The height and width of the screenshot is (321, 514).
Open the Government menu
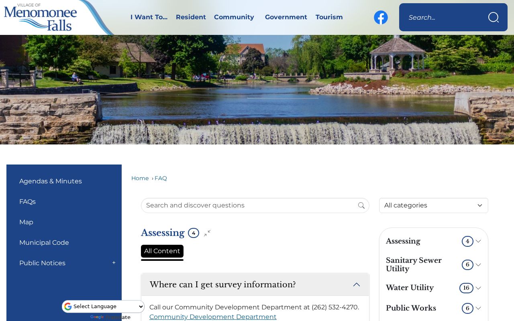(286, 17)
